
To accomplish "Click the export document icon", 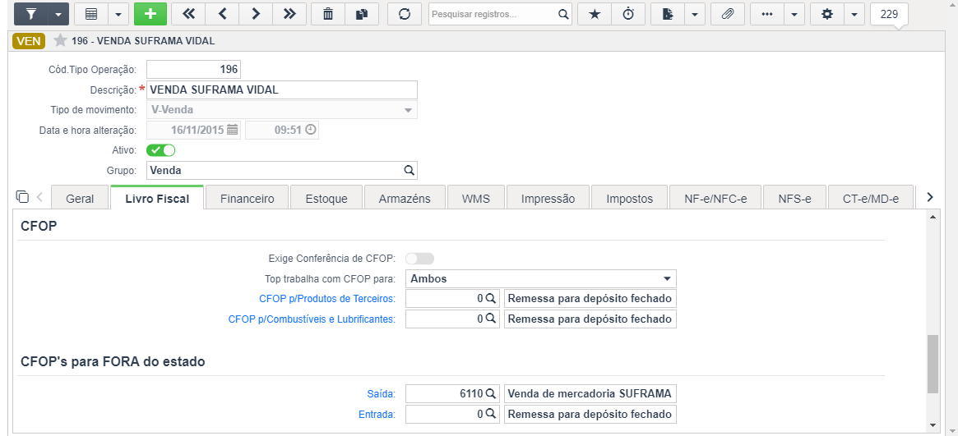I will pos(667,14).
